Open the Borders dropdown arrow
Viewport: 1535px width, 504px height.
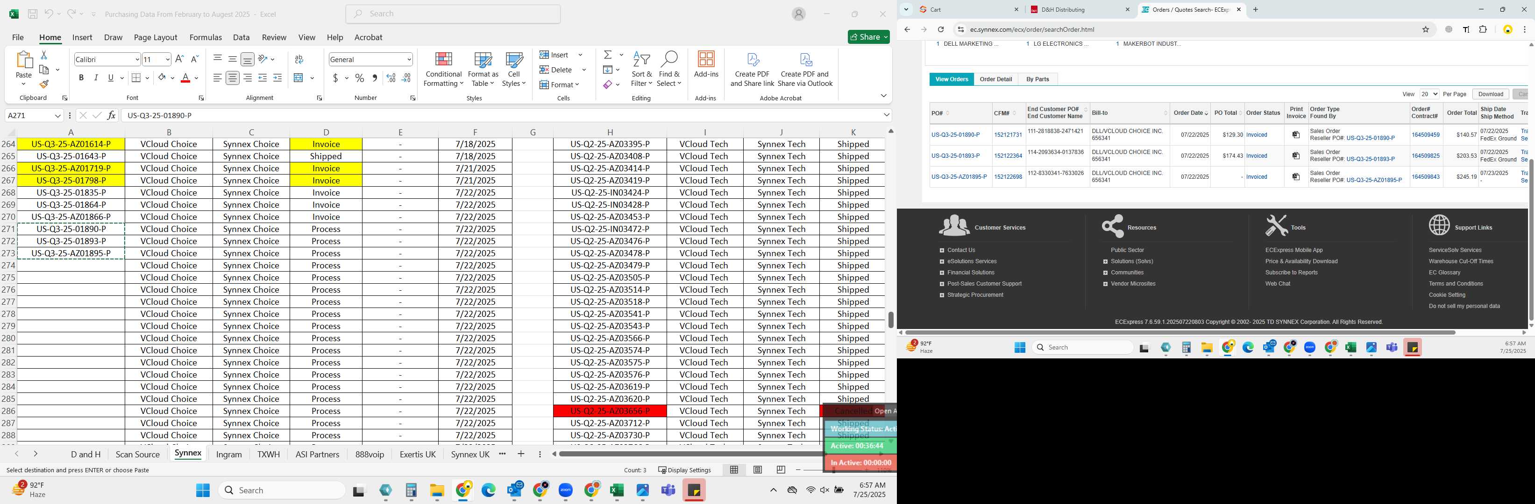[x=147, y=78]
